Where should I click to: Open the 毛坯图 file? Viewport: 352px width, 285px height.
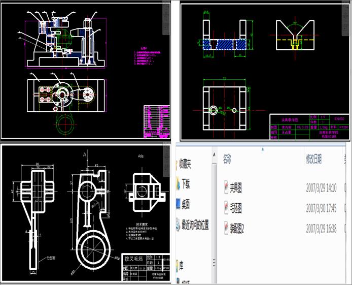(236, 208)
